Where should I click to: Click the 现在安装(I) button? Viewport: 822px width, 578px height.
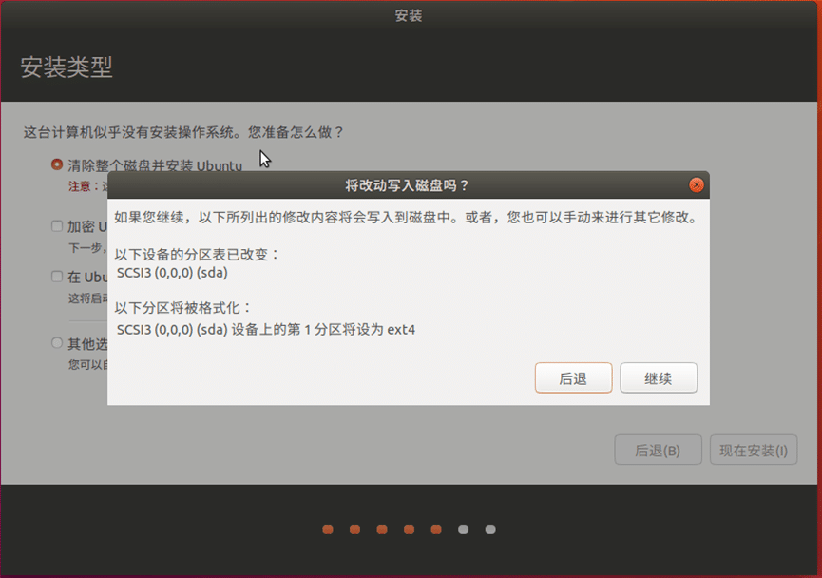pyautogui.click(x=753, y=450)
